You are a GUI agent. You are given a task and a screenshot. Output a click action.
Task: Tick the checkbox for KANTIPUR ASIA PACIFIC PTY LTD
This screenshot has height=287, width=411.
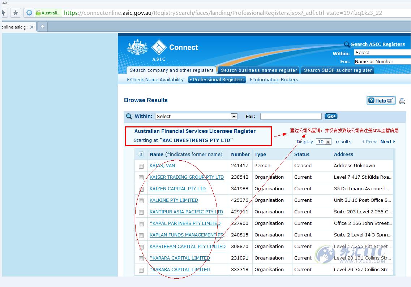(141, 212)
